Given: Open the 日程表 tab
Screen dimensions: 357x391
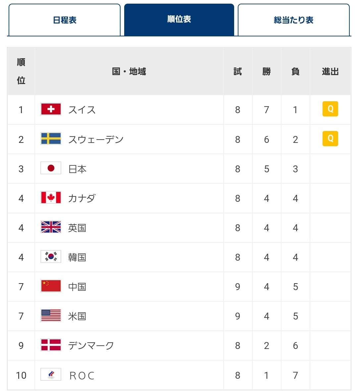Looking at the screenshot, I should click(x=64, y=20).
